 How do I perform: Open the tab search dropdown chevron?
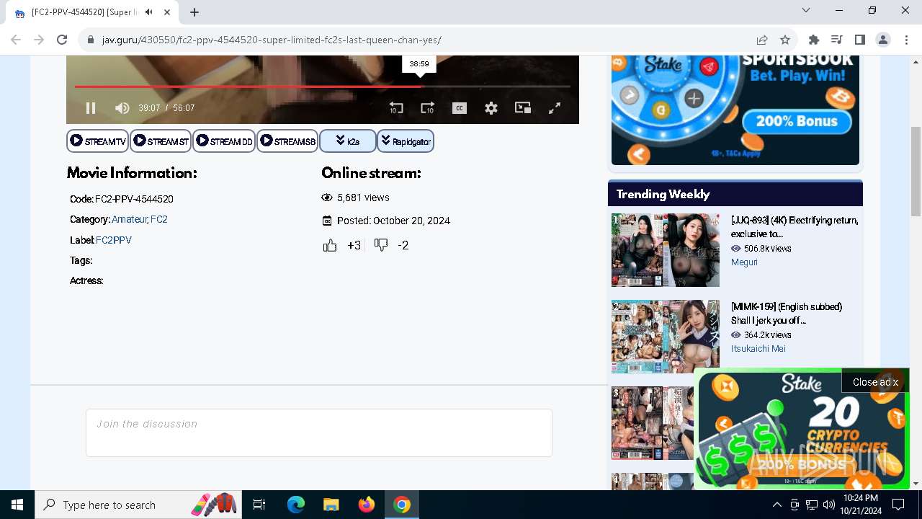[806, 10]
